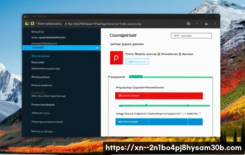Screen dimensions: 245x155
Task: Toggle the green pill switch above the panel
Action: [135, 77]
